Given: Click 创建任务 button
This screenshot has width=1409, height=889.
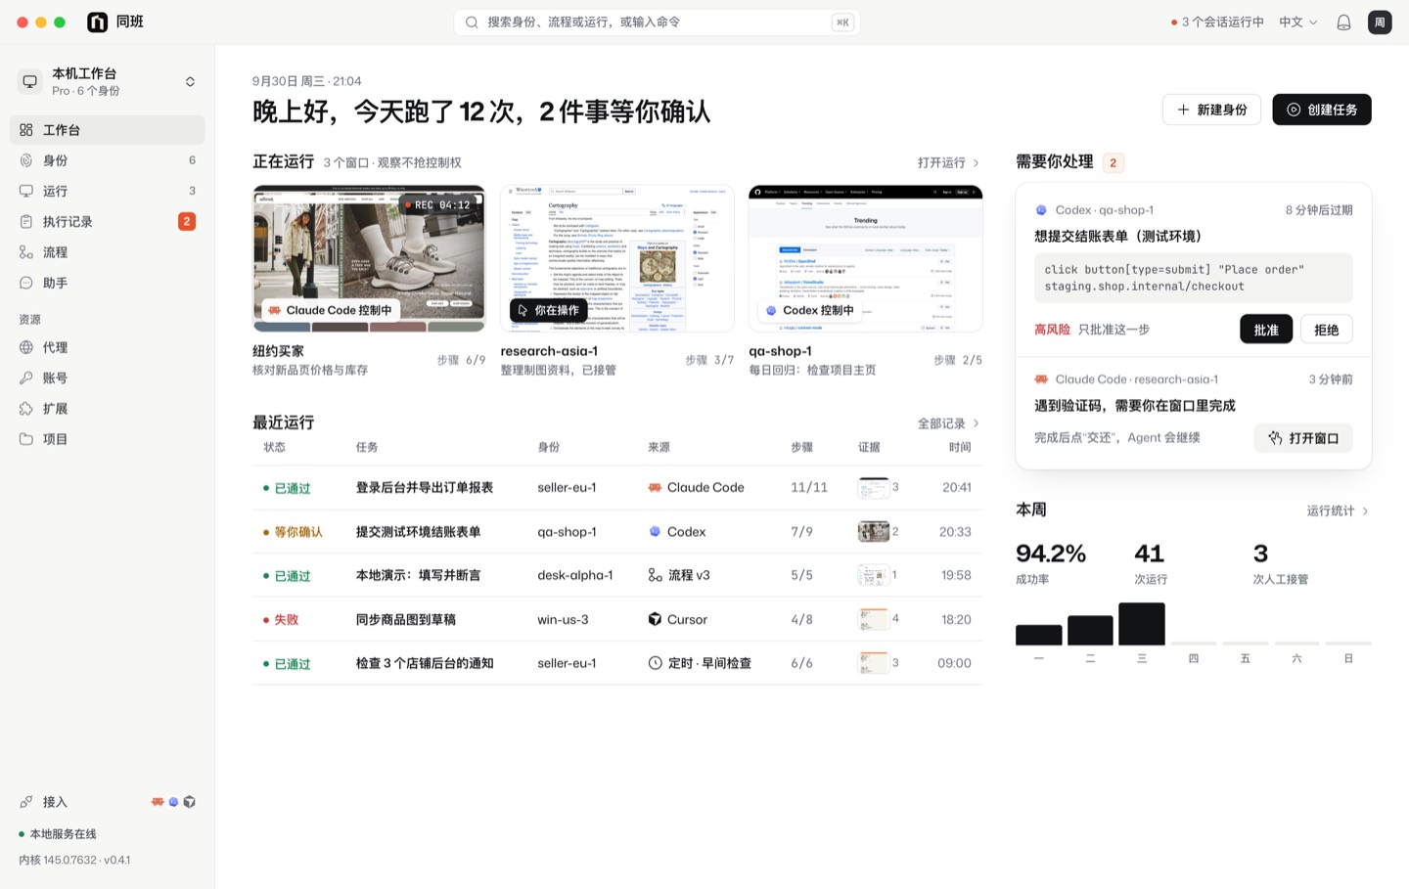Looking at the screenshot, I should point(1322,110).
